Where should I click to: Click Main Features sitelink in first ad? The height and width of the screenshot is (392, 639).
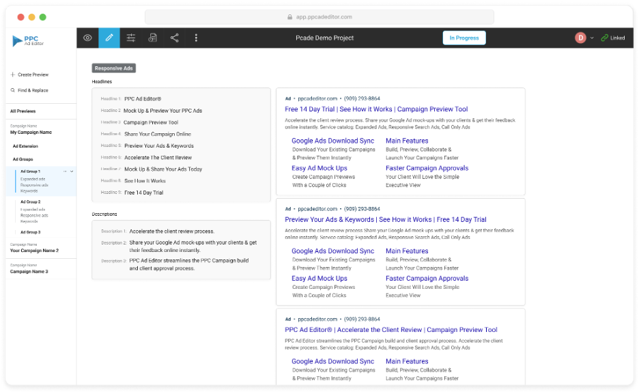[407, 141]
